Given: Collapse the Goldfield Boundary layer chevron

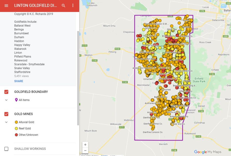Looking at the screenshot, I should point(6,100).
